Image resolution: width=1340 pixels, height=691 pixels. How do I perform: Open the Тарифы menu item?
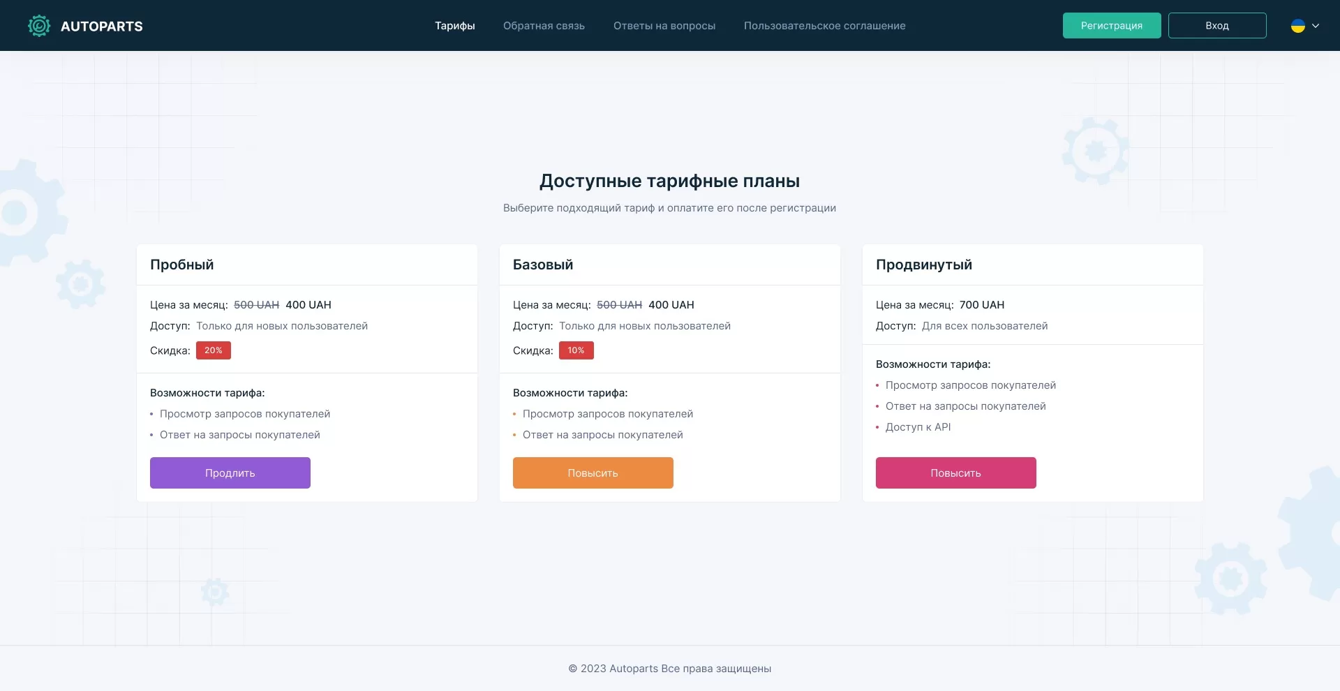click(455, 26)
